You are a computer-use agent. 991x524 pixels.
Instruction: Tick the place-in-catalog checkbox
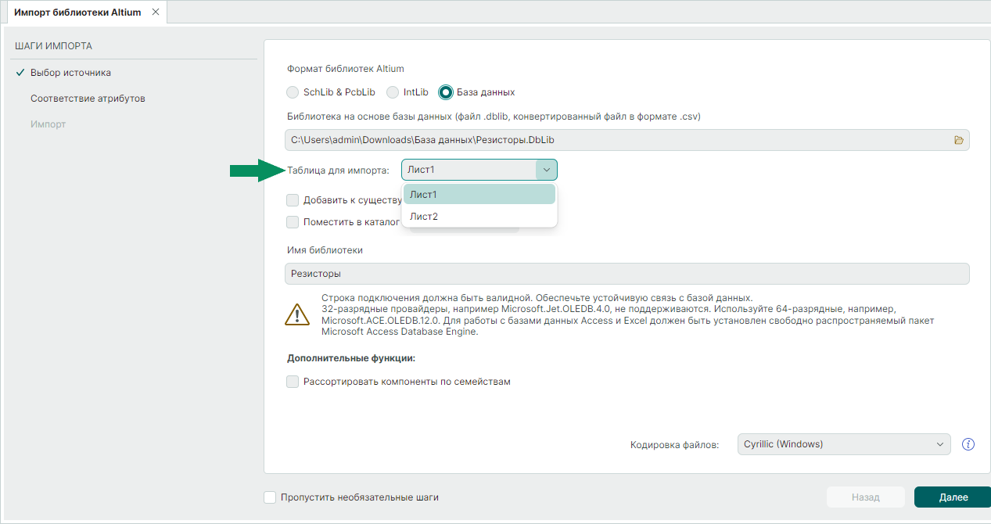(x=293, y=222)
